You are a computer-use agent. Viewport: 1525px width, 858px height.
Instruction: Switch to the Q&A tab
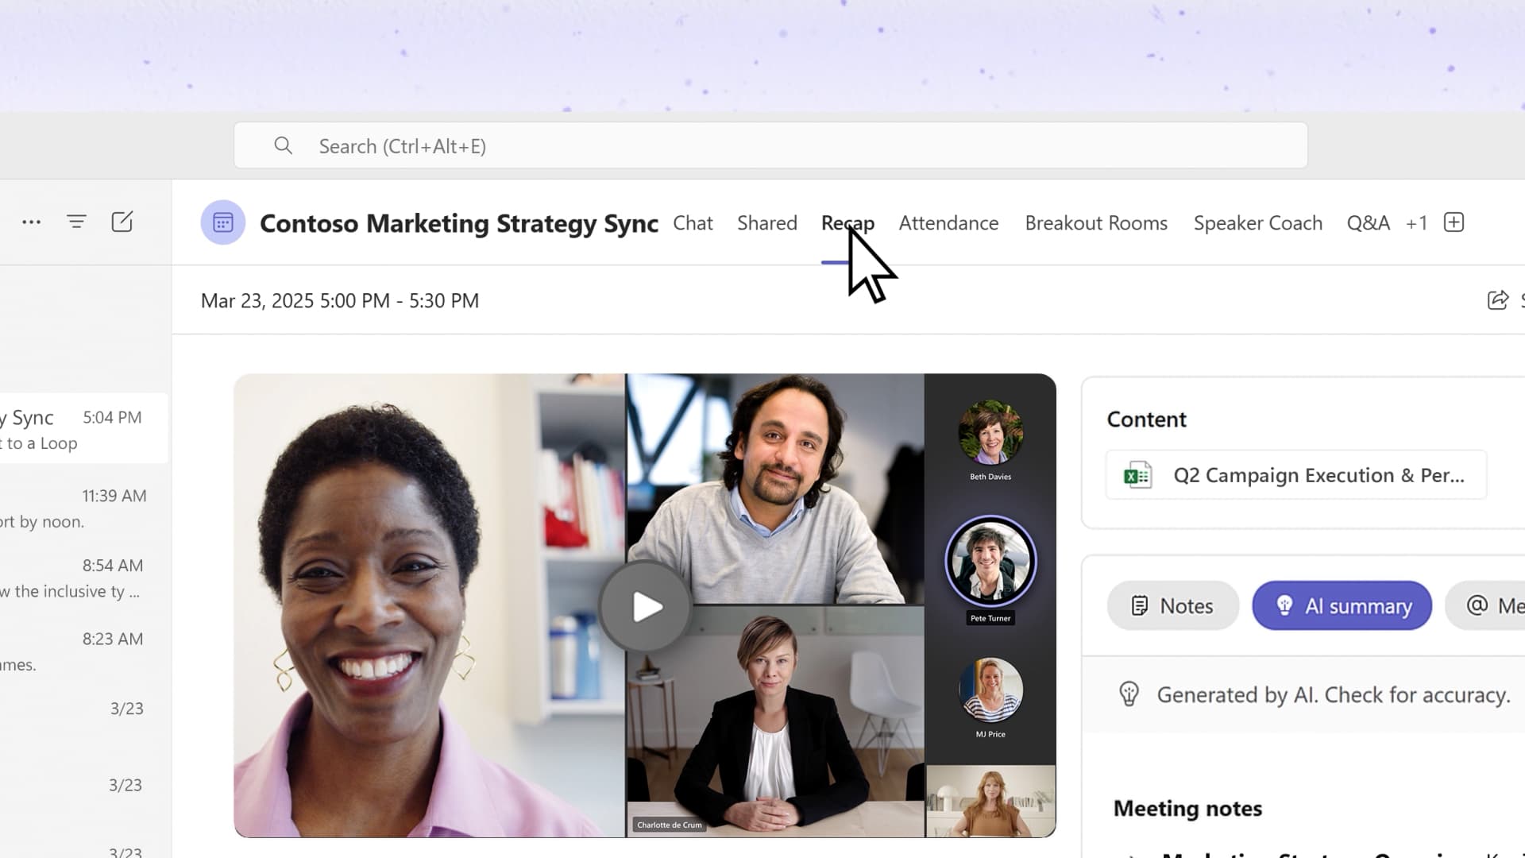(1368, 223)
